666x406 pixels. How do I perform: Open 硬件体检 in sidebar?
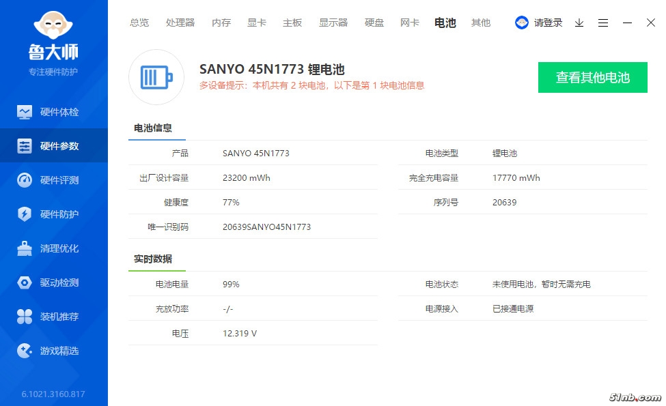[x=59, y=112]
